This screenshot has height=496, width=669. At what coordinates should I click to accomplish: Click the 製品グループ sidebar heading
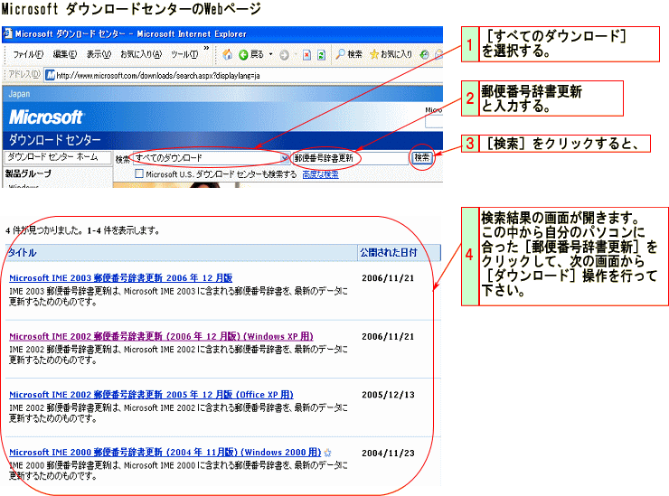[28, 173]
